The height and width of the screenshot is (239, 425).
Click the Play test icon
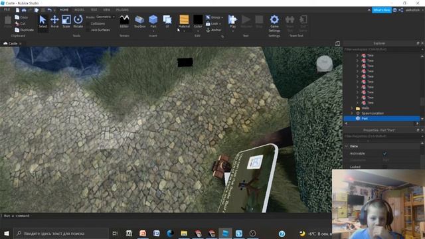pyautogui.click(x=232, y=21)
